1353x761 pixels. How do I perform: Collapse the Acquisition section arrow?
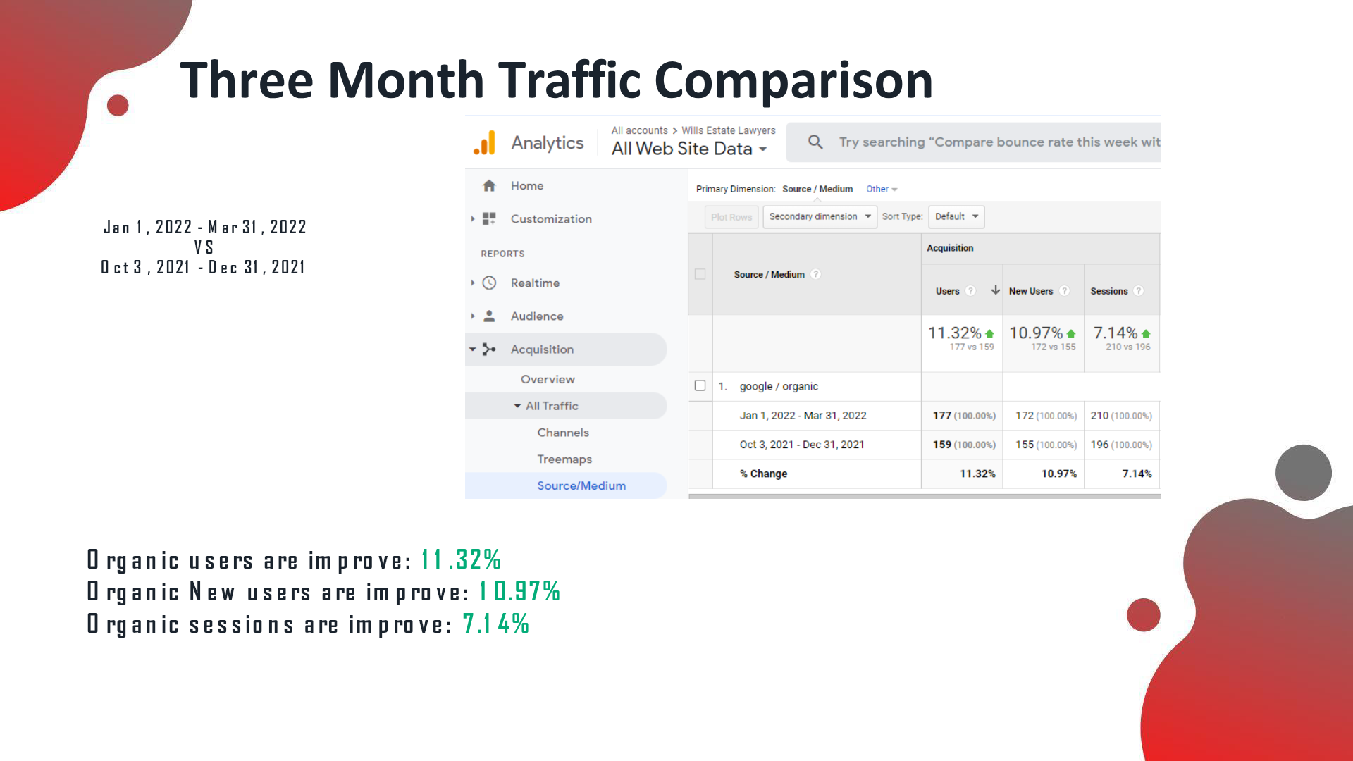472,349
